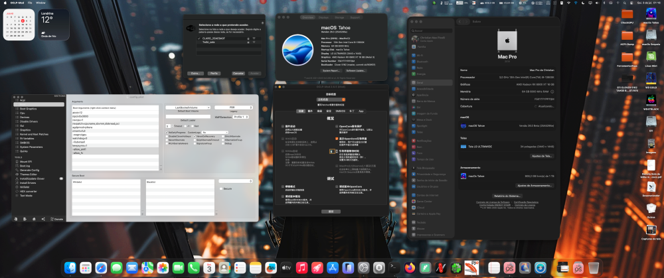The width and height of the screenshot is (664, 278).
Task: Enable Debug checkbox in Clover boot
Action: point(223,143)
